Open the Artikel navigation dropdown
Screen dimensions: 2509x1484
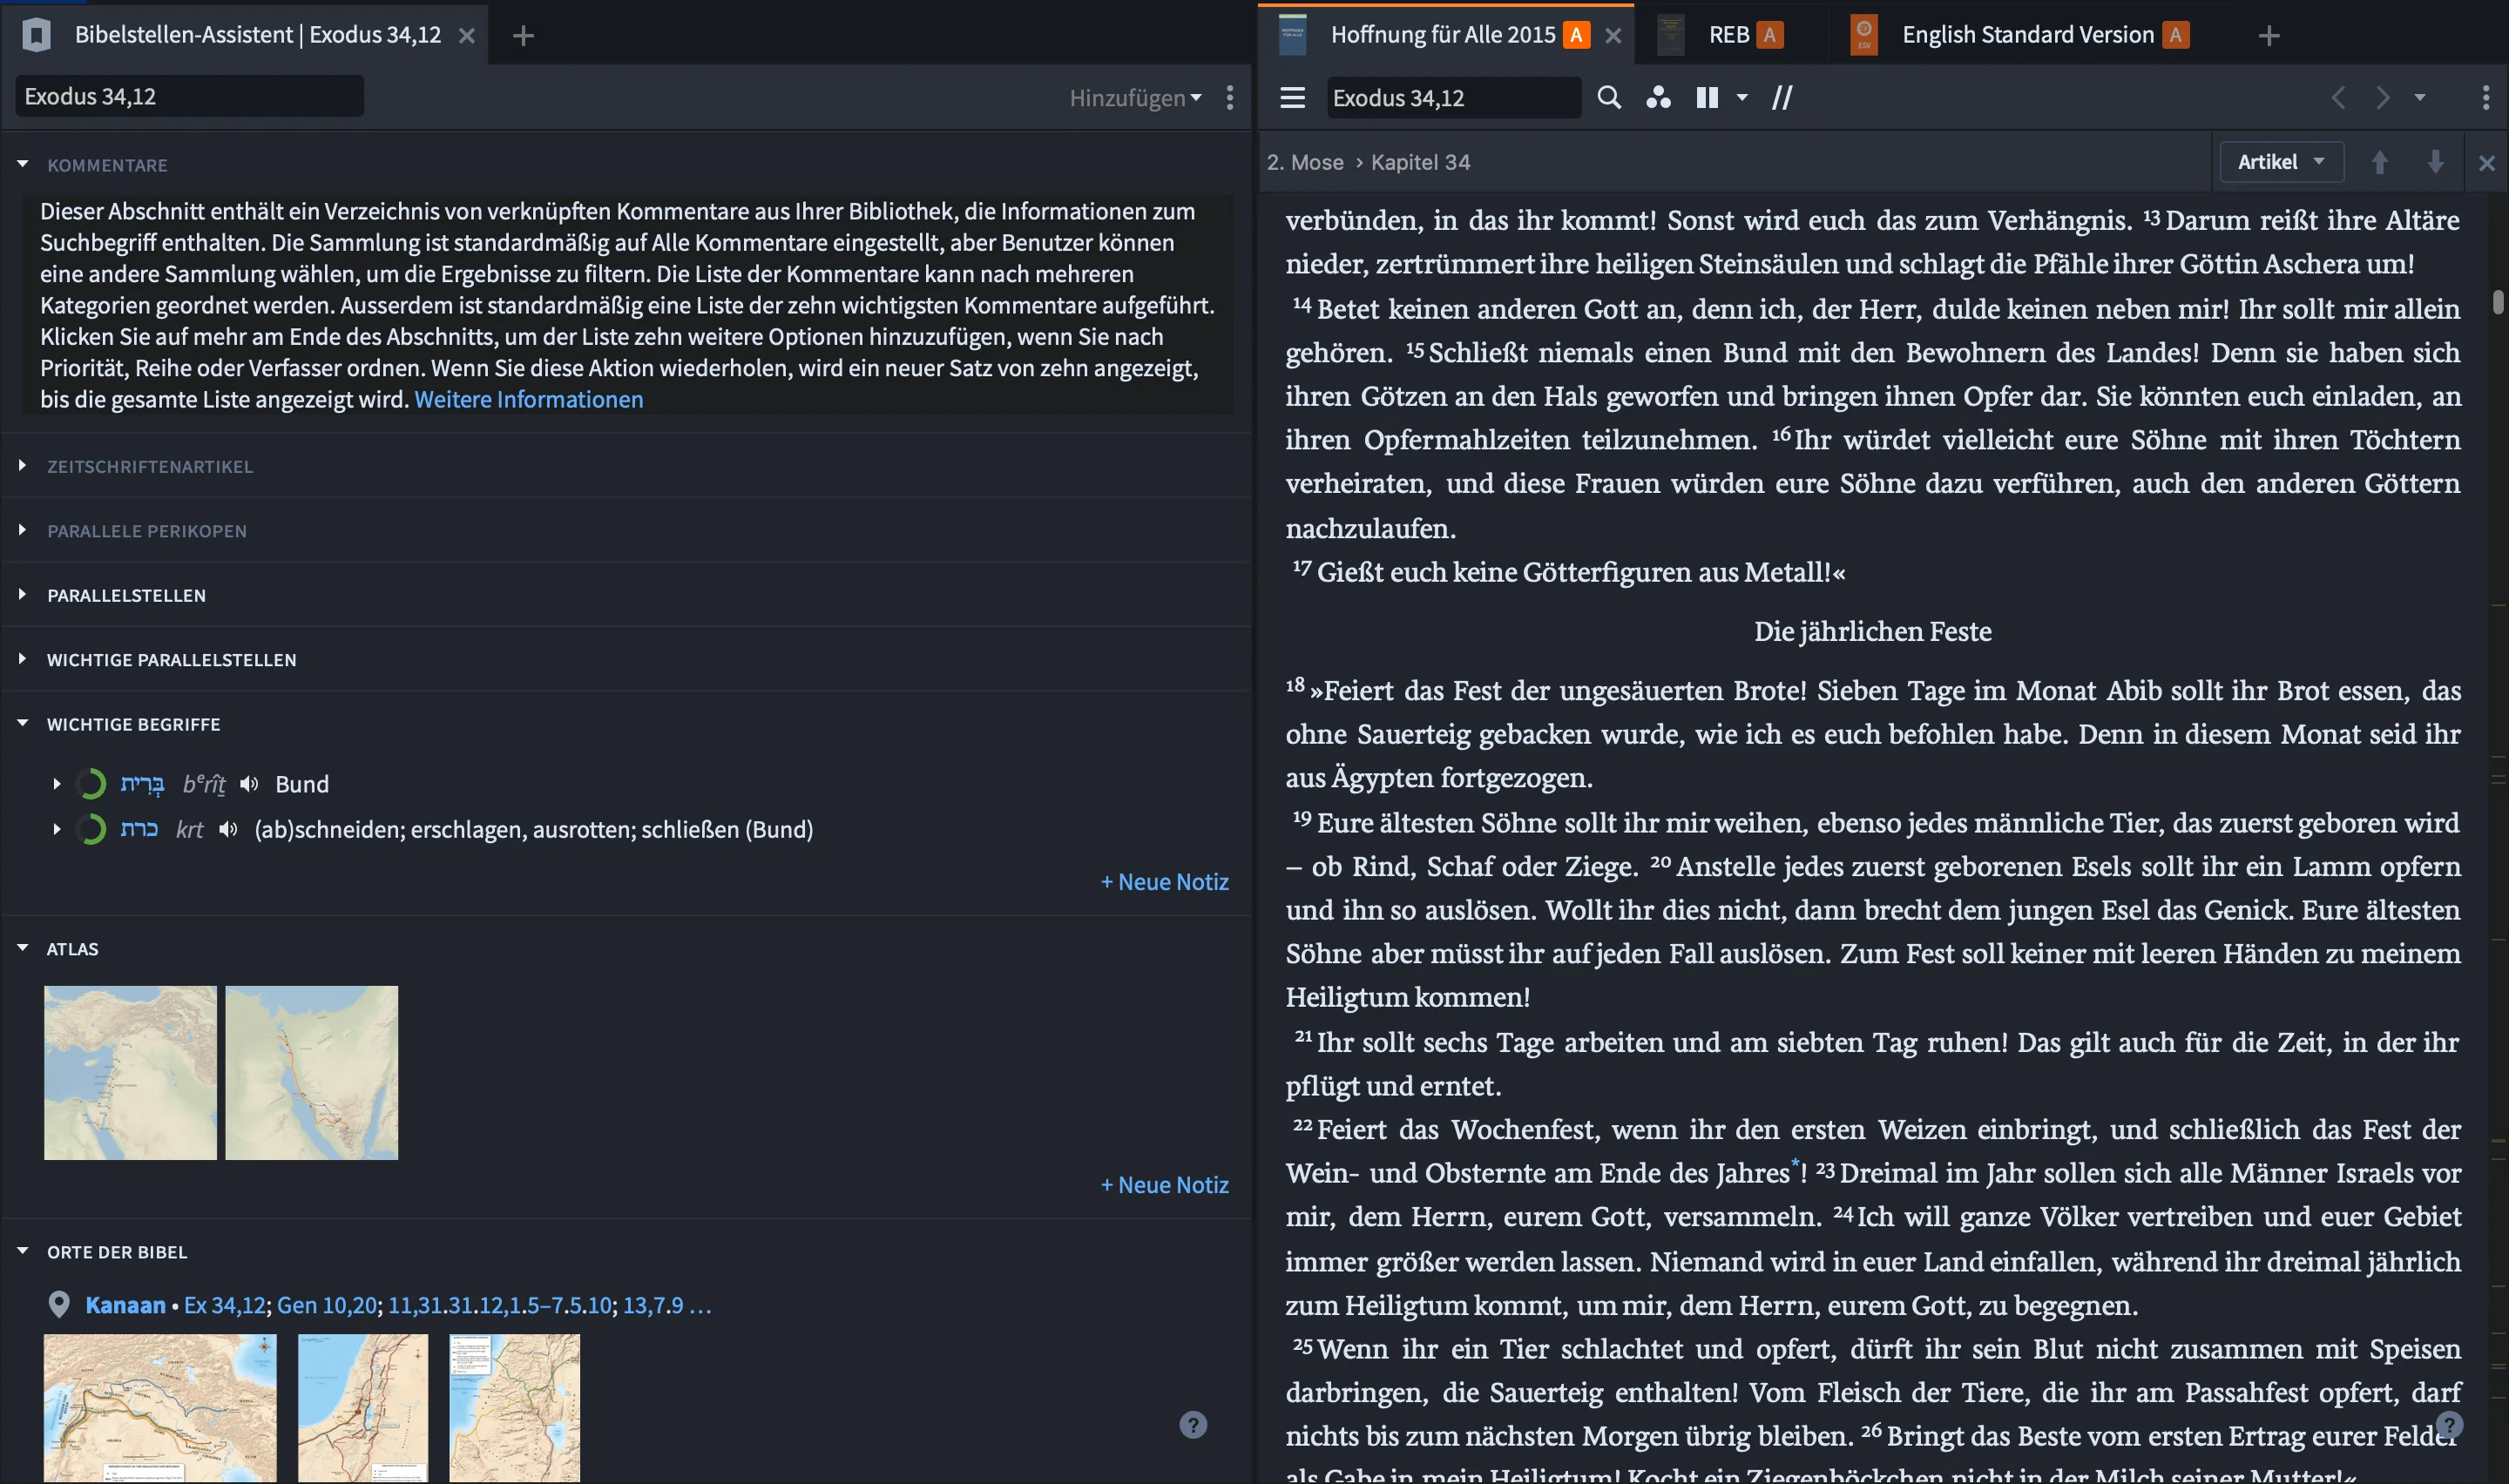2280,162
